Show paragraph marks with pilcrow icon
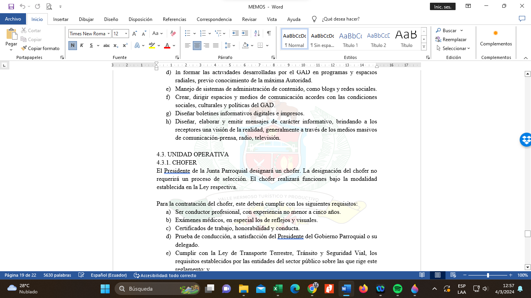 (x=269, y=33)
